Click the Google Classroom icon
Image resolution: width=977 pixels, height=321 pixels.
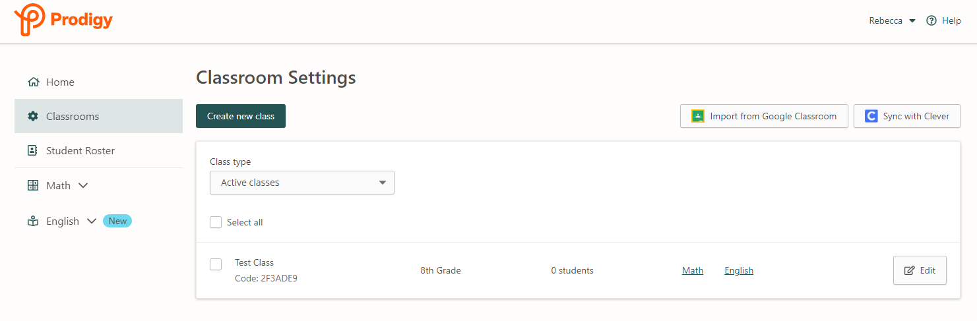pos(697,116)
